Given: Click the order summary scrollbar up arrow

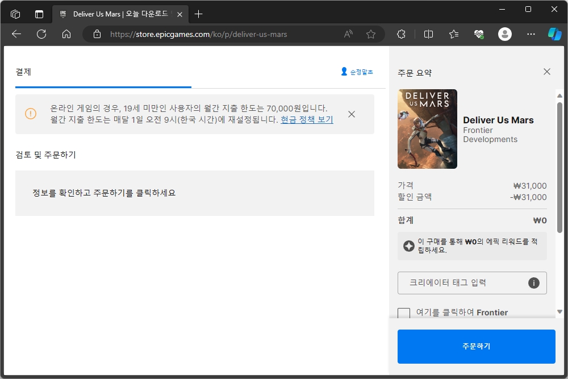Looking at the screenshot, I should coord(559,95).
